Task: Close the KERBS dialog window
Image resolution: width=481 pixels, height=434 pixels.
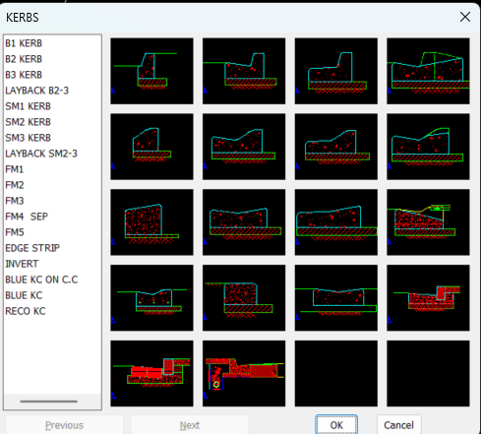Action: pos(465,17)
